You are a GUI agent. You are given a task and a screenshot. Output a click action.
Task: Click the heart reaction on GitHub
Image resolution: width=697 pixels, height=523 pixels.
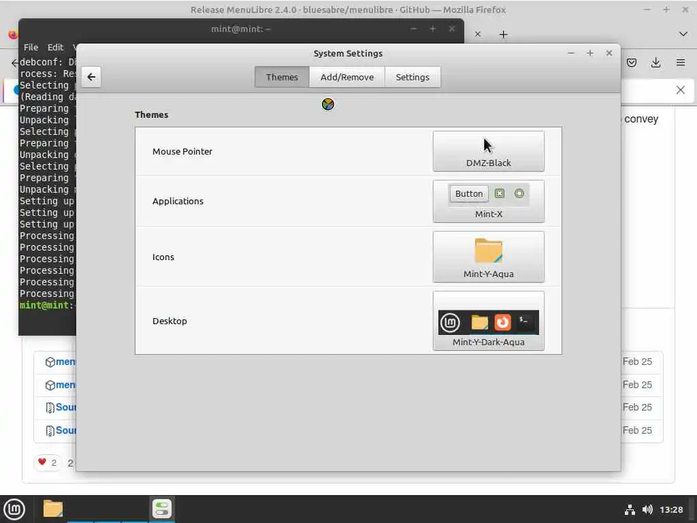(48, 462)
